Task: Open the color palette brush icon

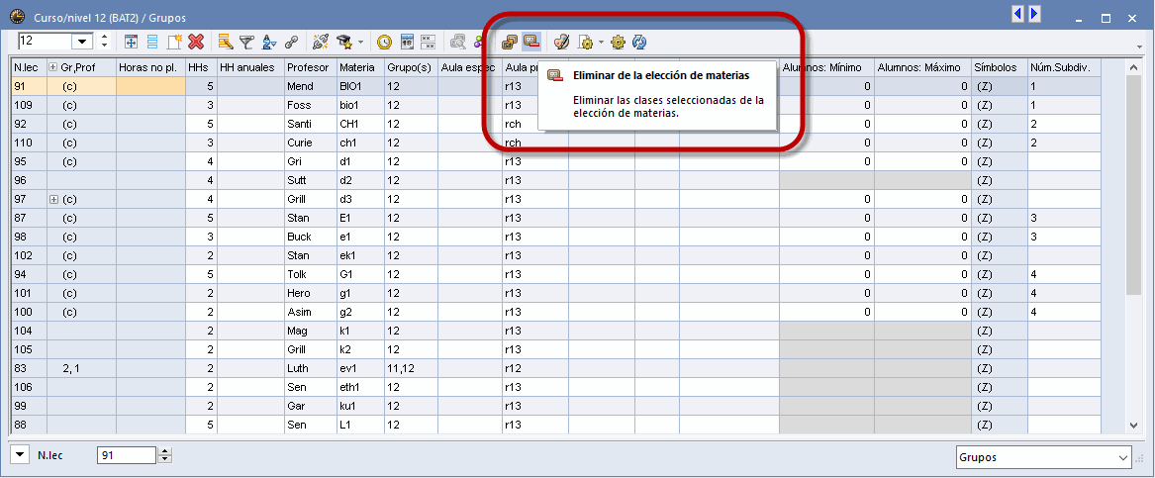Action: [561, 42]
